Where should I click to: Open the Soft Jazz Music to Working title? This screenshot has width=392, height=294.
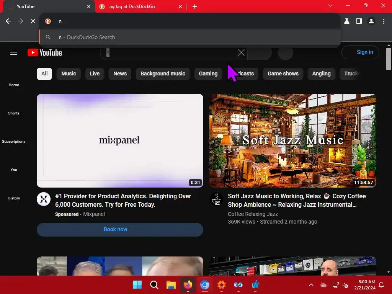pos(297,200)
